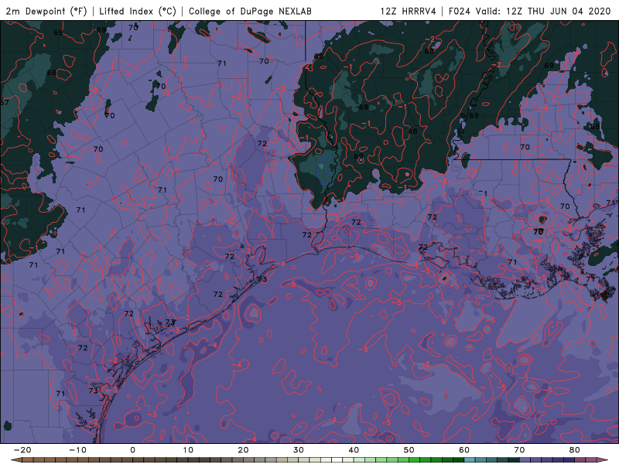Click the '40' colorbar tick label

(x=354, y=450)
